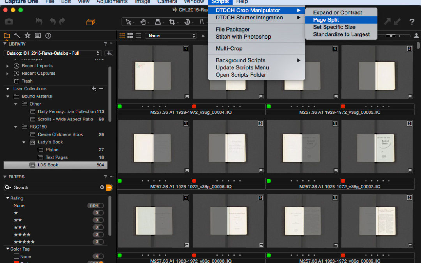Open the Library folder tool tab
421x263 pixels.
(7, 35)
